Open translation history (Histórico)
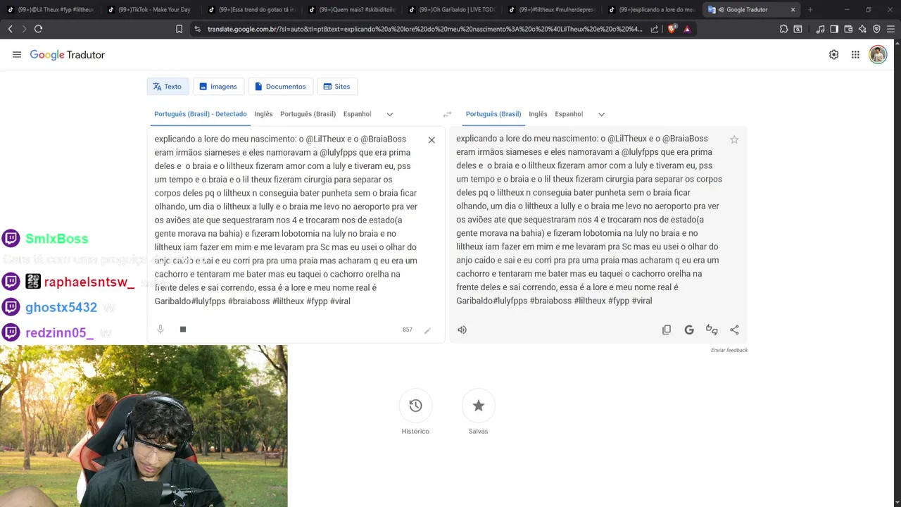901x507 pixels. point(415,406)
